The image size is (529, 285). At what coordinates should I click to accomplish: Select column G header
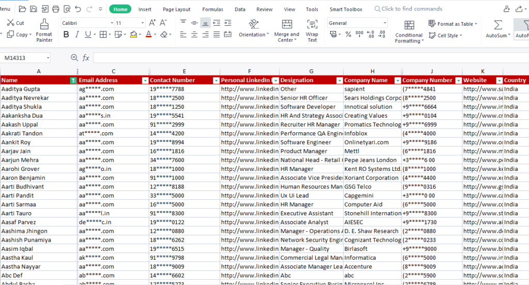coord(311,71)
